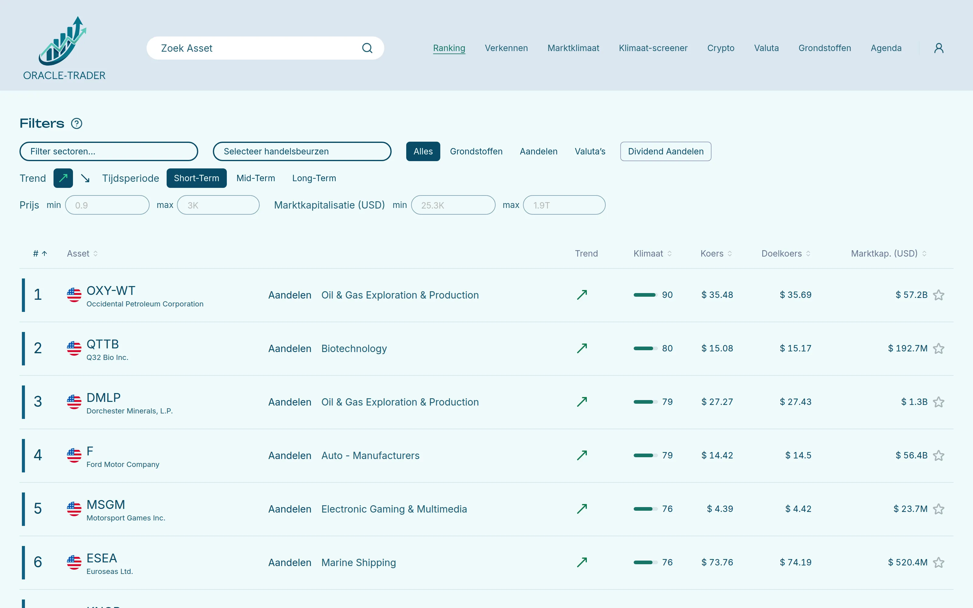The height and width of the screenshot is (608, 973).
Task: Navigate to the Valuta nav section
Action: [x=766, y=48]
